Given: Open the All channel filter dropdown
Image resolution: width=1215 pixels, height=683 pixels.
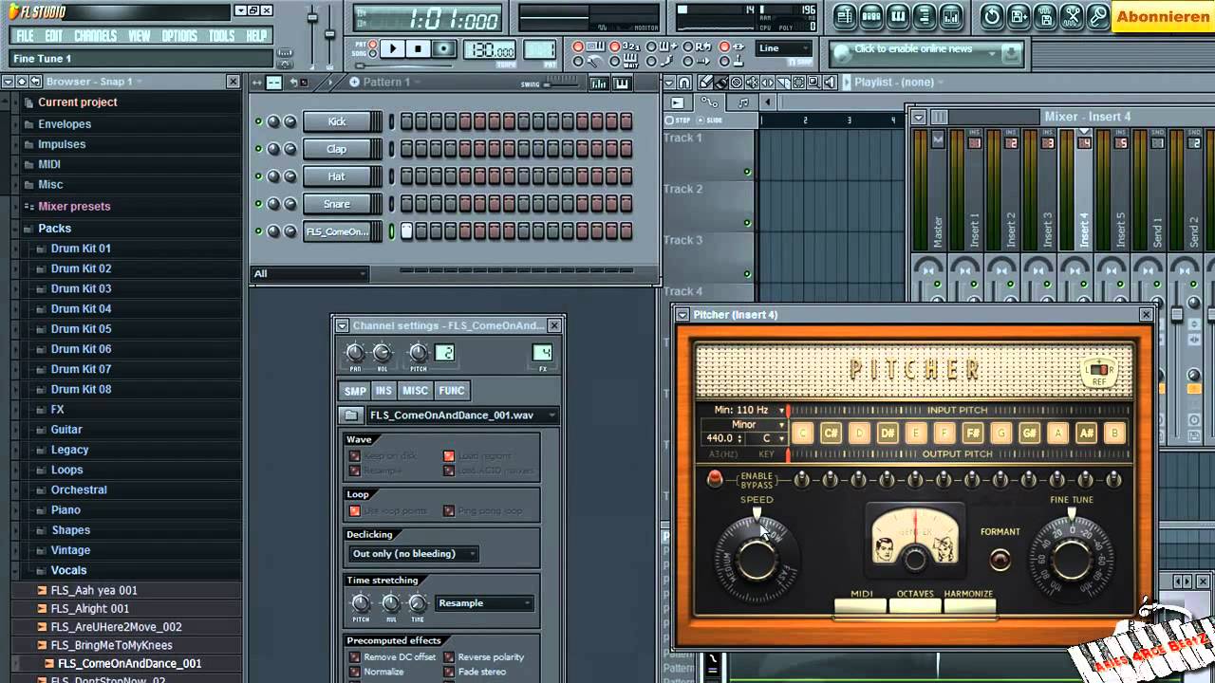Looking at the screenshot, I should tap(309, 274).
